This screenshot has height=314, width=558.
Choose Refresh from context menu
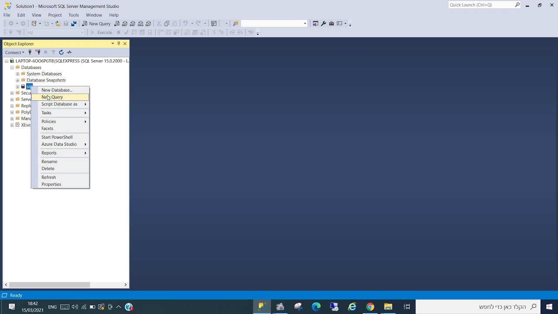point(60,177)
